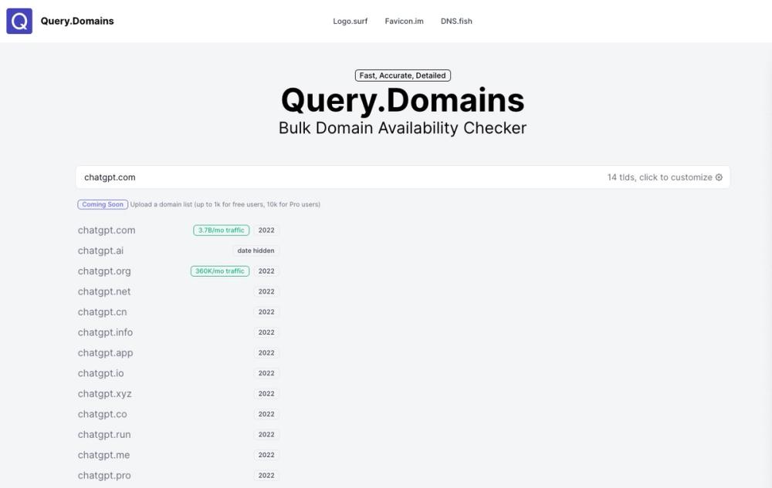The width and height of the screenshot is (772, 488).
Task: Open the TLD customize gear icon
Action: click(x=719, y=177)
